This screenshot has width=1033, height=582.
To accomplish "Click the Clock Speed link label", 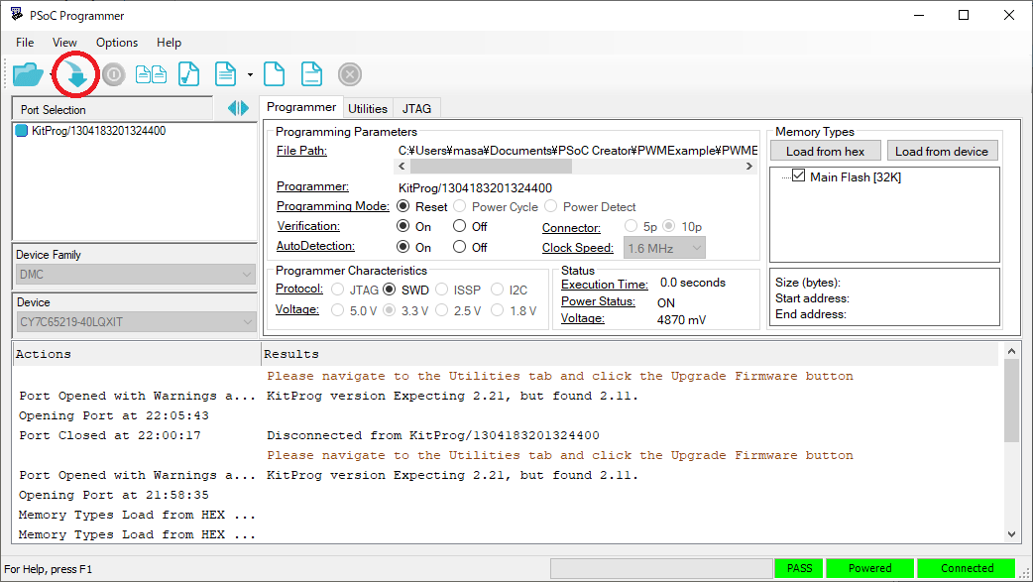I will (x=578, y=248).
